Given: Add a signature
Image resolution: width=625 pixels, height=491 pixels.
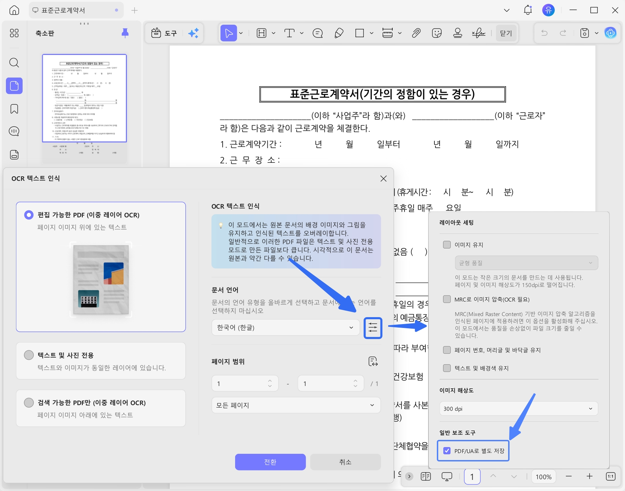Looking at the screenshot, I should point(479,33).
